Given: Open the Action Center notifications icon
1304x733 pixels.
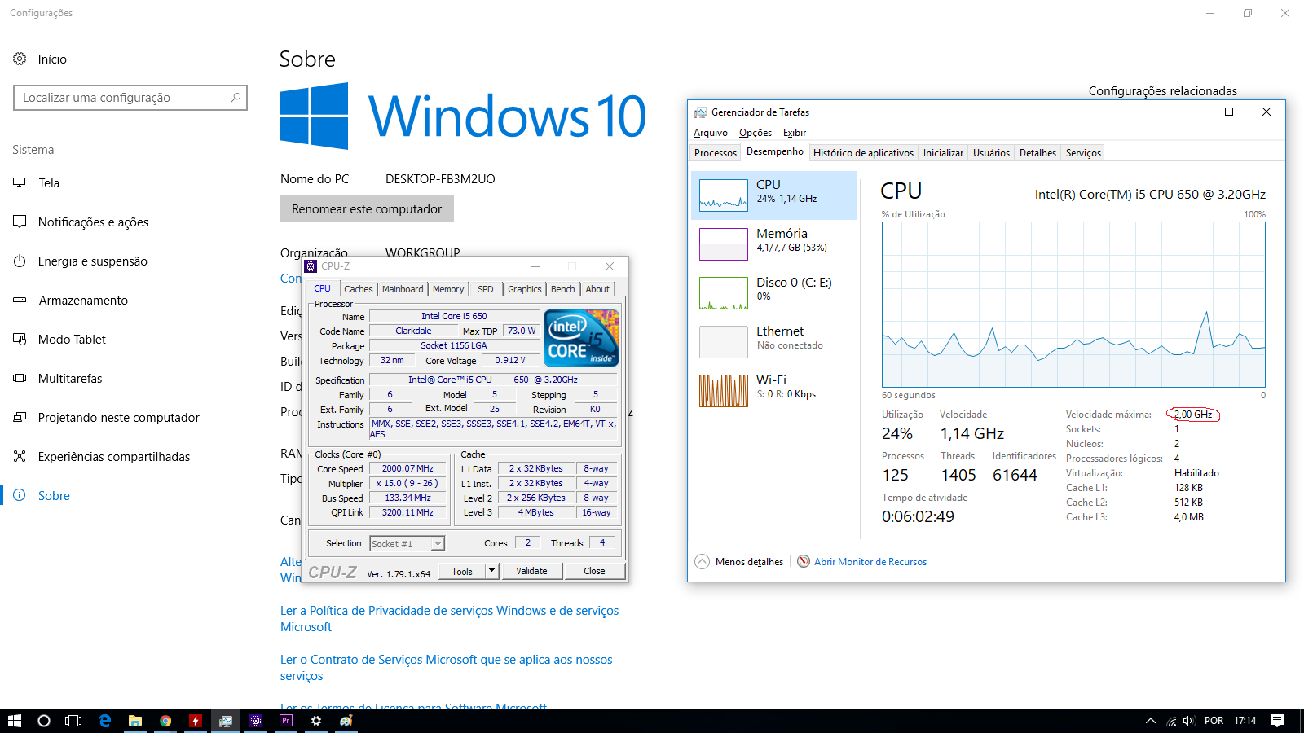Looking at the screenshot, I should click(1277, 721).
